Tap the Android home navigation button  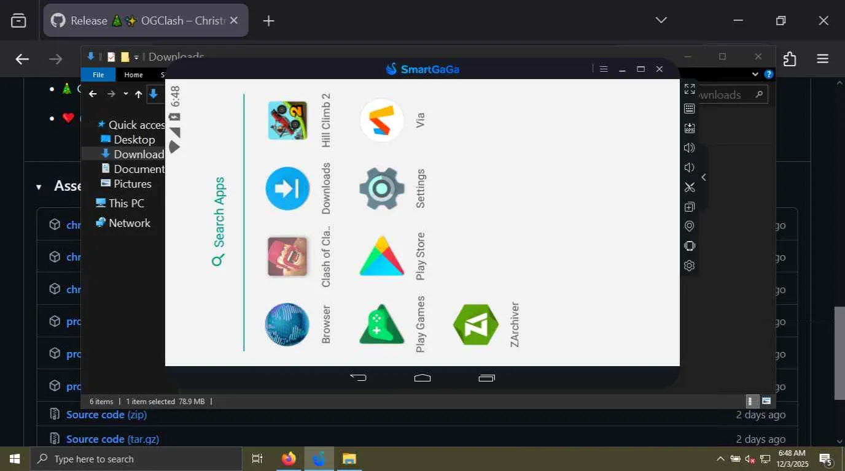pos(422,378)
